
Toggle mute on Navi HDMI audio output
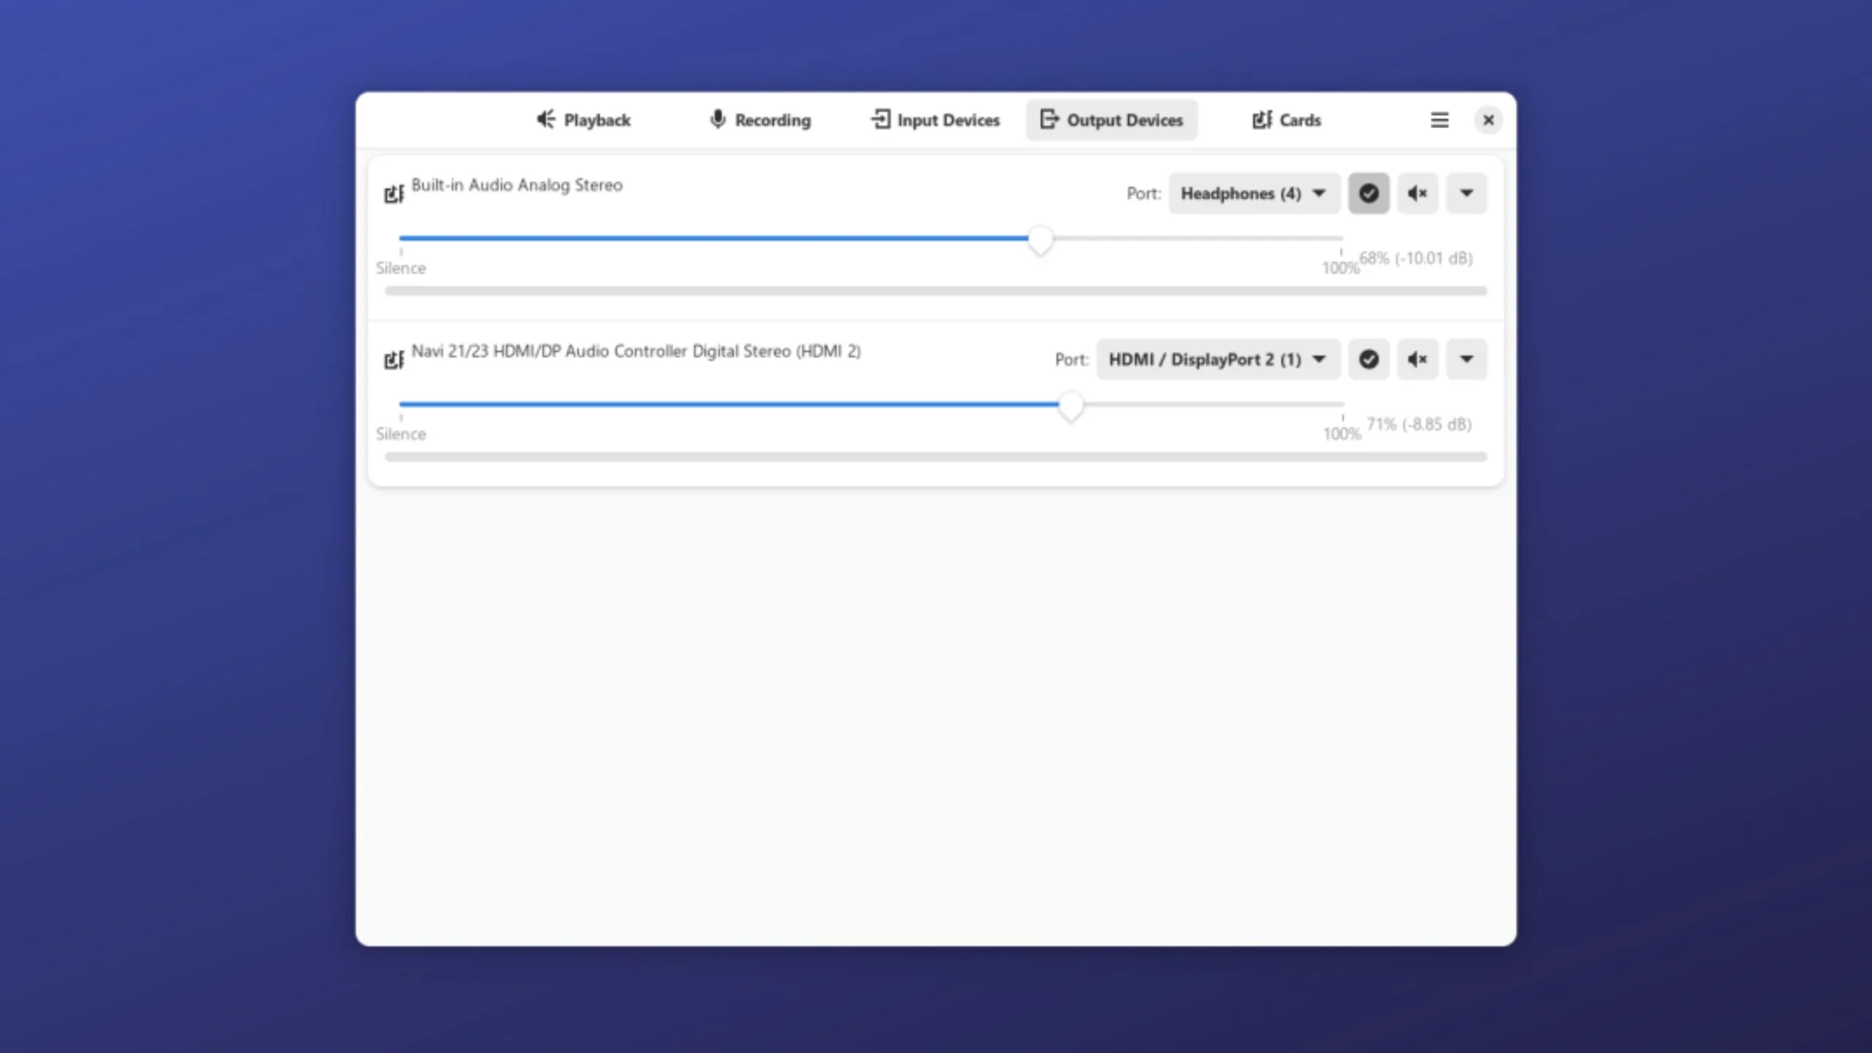pos(1417,359)
